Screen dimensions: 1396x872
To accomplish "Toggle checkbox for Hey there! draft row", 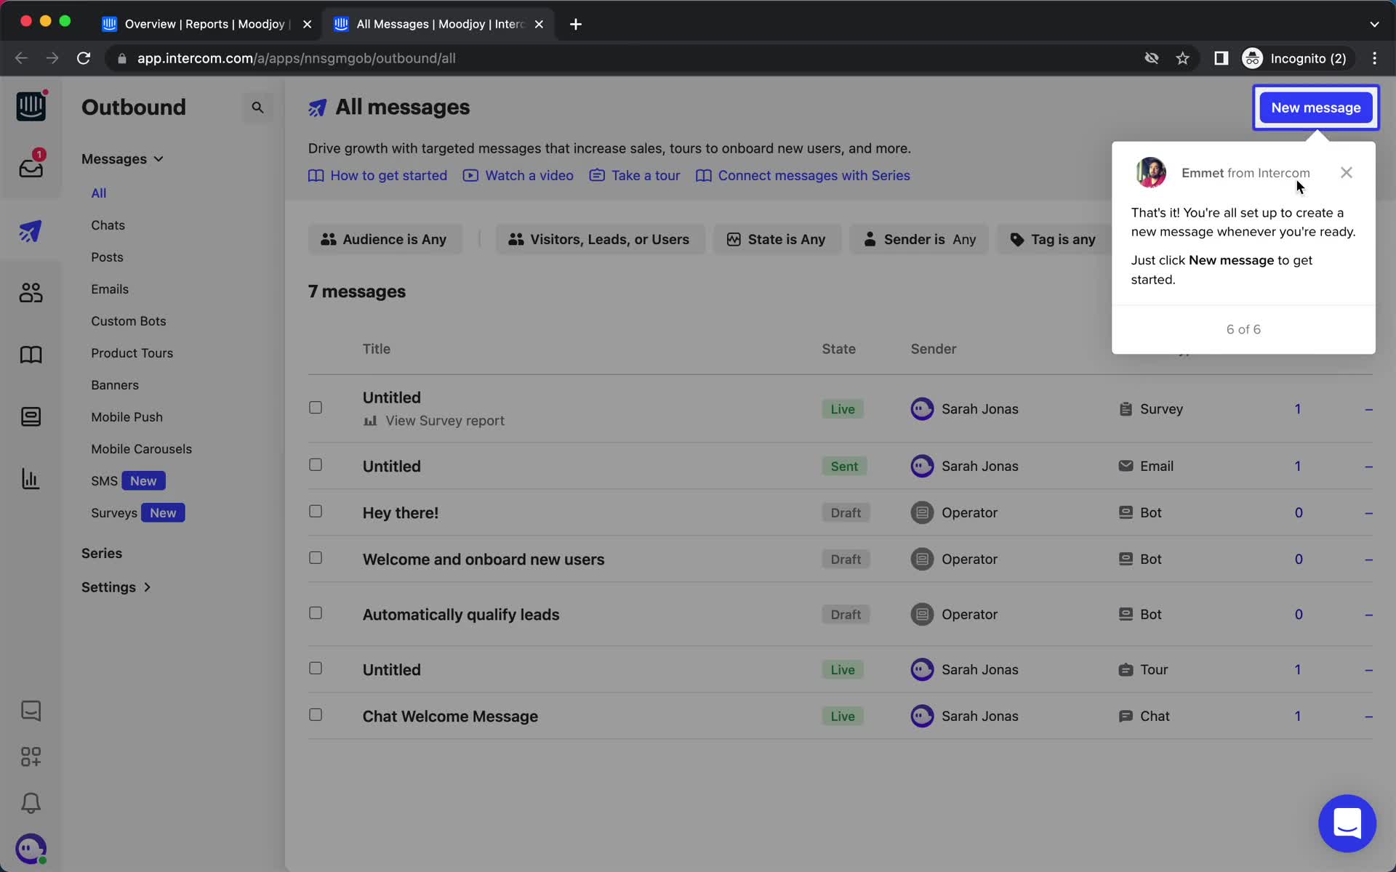I will [x=316, y=512].
